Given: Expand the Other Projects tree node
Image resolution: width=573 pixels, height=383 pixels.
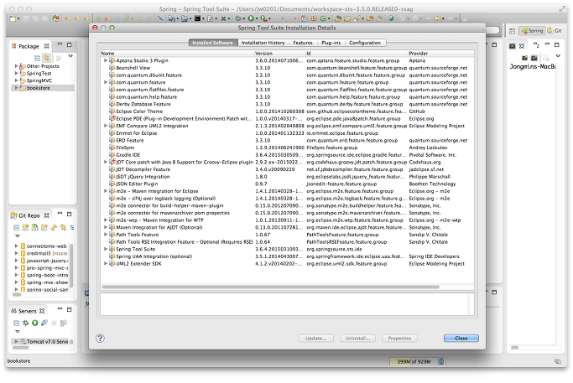Looking at the screenshot, I should [16, 66].
